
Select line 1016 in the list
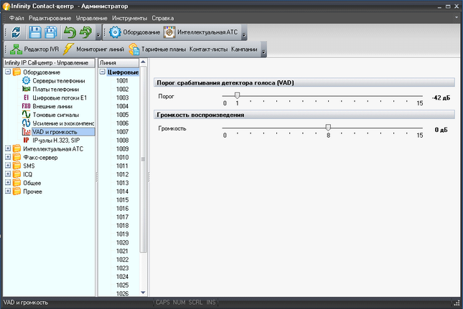122,209
